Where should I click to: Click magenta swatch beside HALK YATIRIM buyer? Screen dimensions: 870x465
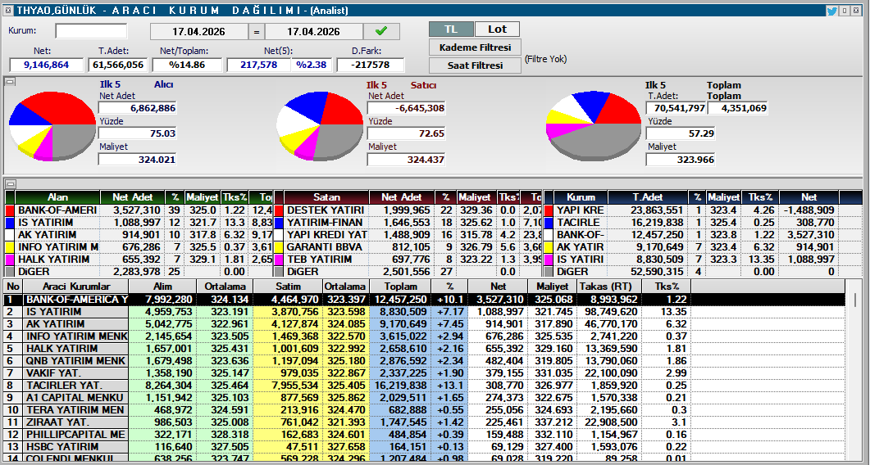pyautogui.click(x=10, y=260)
